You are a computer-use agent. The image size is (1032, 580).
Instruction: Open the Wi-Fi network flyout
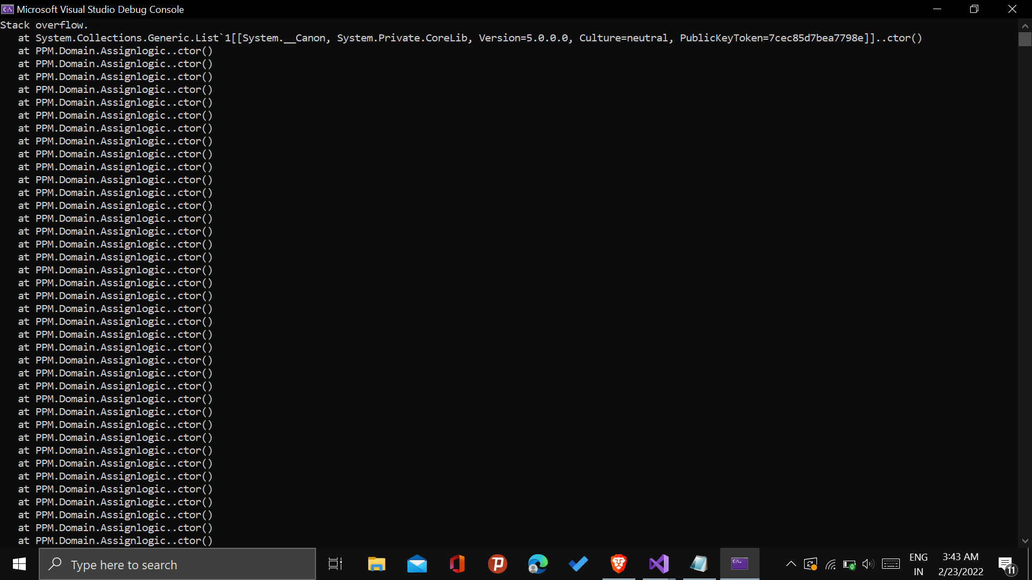coord(830,564)
